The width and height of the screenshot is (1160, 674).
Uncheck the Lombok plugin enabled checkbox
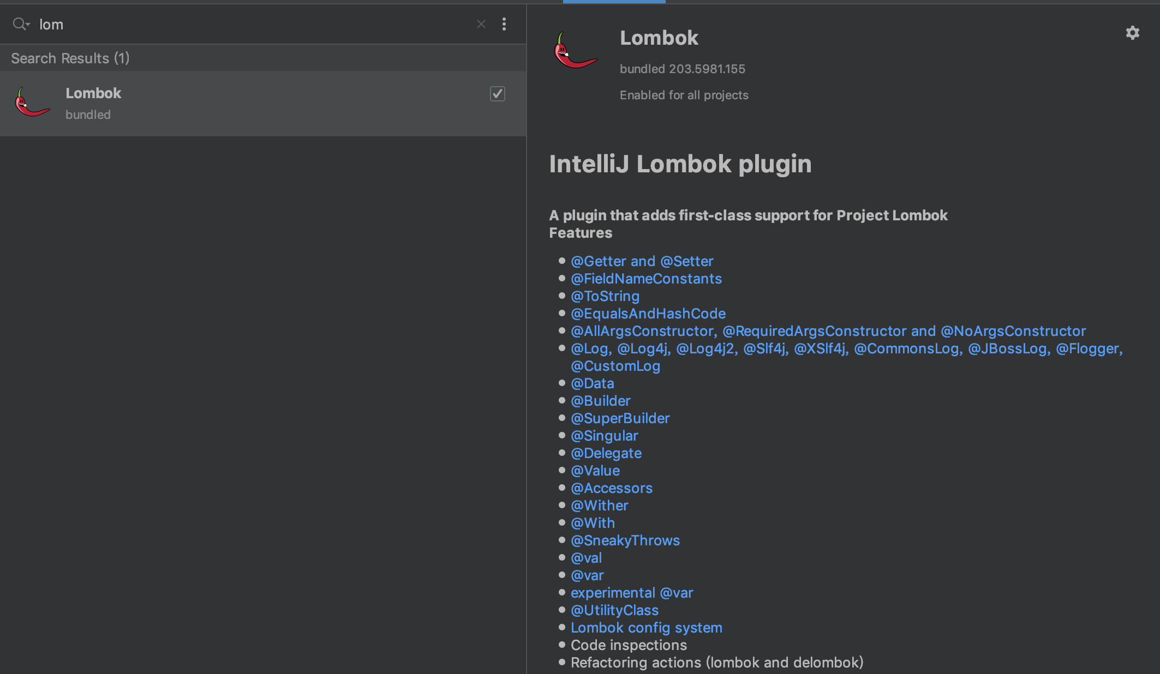(x=497, y=94)
